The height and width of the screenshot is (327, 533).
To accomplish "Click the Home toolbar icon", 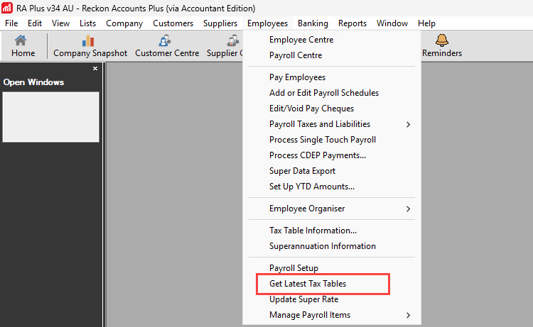I will [x=23, y=46].
